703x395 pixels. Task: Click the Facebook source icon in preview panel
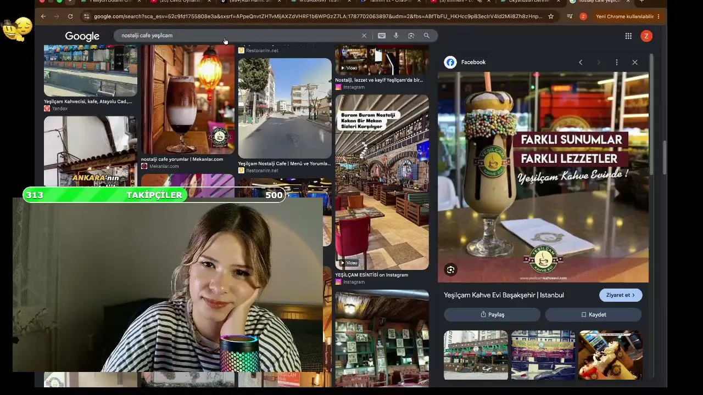(x=450, y=63)
